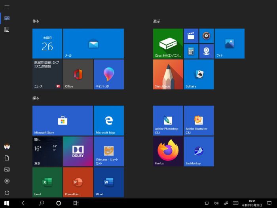Image resolution: width=277 pixels, height=208 pixels.
Task: Expand the Start hamburger menu
Action: (7, 7)
